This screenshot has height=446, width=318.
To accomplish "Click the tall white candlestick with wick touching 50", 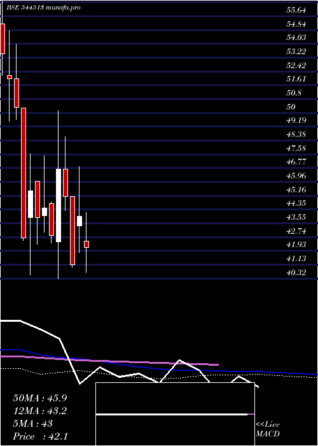I will 59,205.
